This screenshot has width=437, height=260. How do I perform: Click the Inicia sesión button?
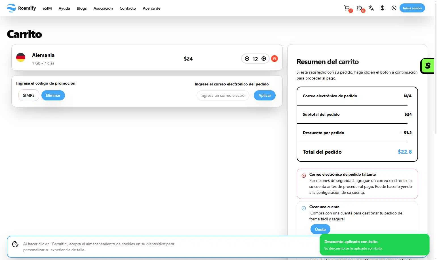412,8
